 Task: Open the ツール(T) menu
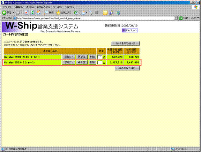(58, 7)
